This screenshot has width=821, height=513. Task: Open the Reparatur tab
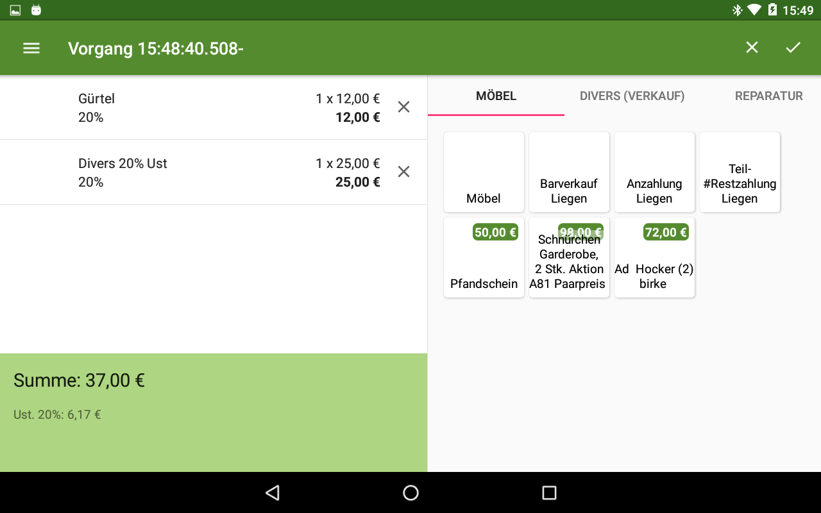tap(768, 96)
